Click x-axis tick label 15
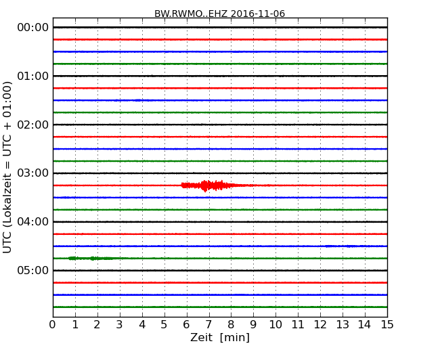Image resolution: width=440 pixels, height=352 pixels. (x=387, y=325)
